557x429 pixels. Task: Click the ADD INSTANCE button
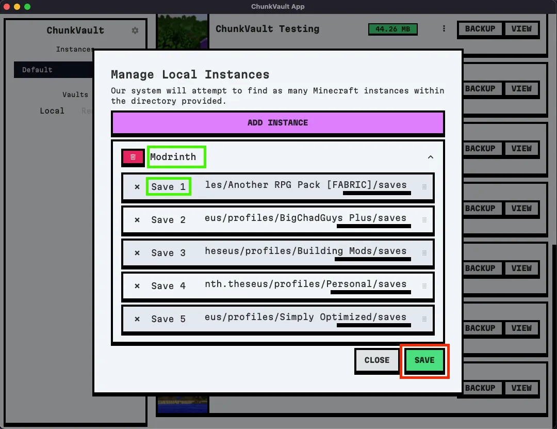(278, 123)
